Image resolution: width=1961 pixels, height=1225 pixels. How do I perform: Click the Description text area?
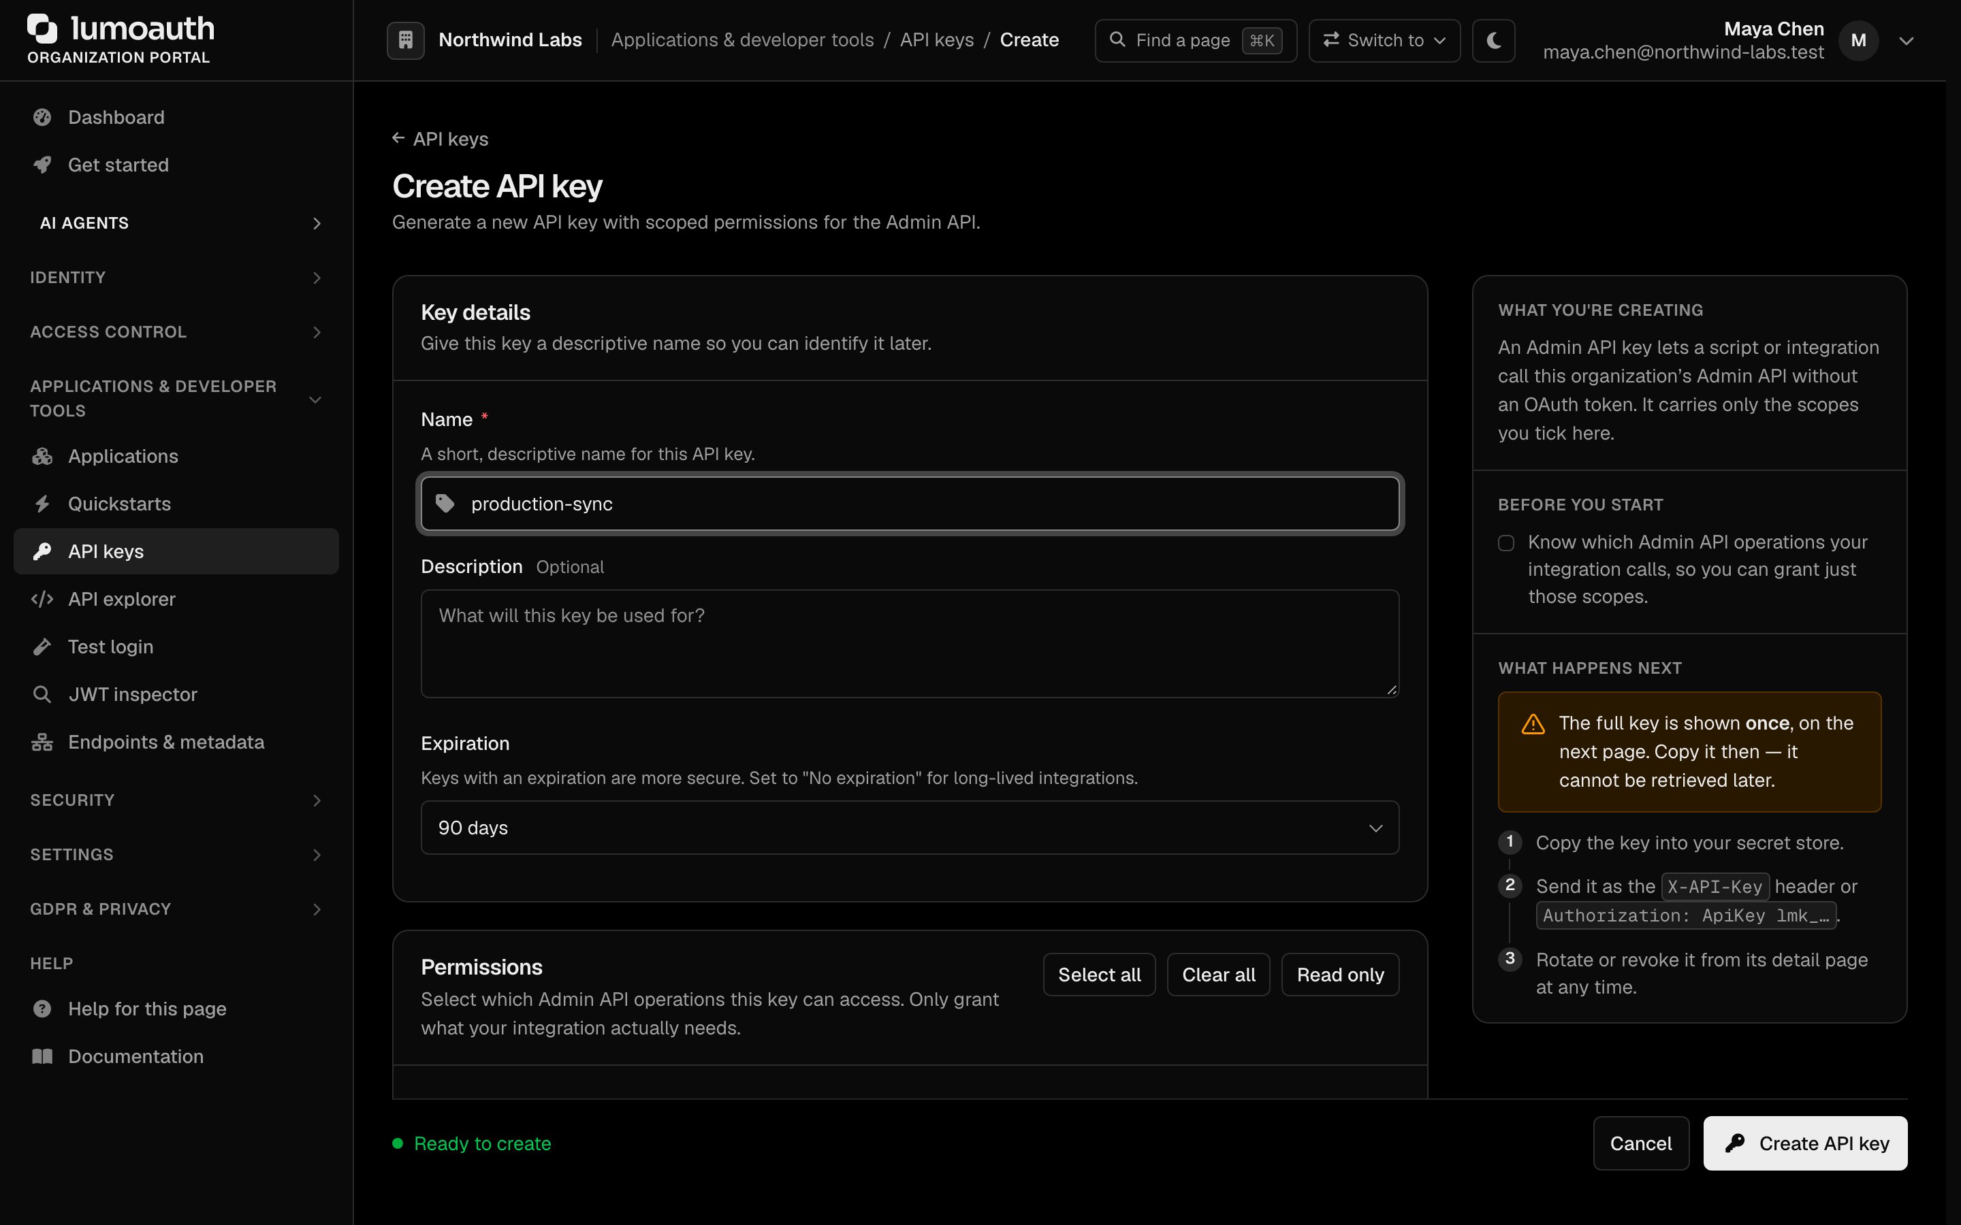[x=910, y=644]
